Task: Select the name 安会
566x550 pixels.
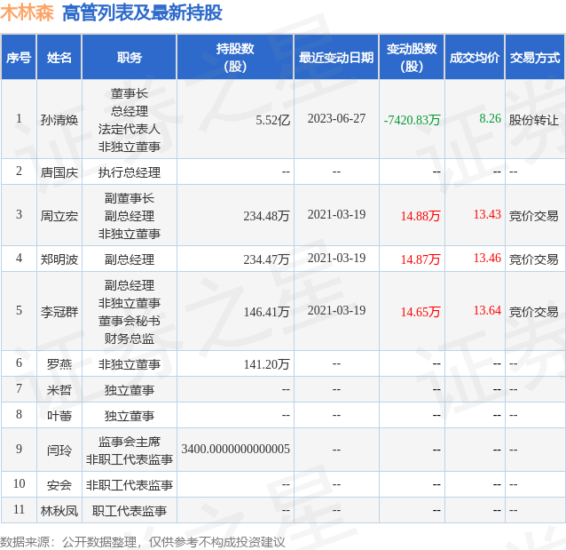Action: 59,485
